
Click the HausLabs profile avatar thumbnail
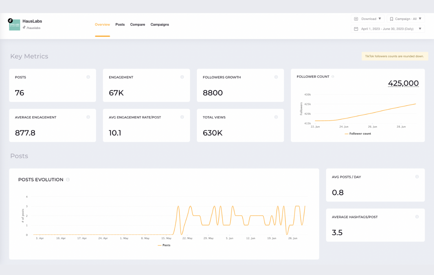click(x=15, y=25)
